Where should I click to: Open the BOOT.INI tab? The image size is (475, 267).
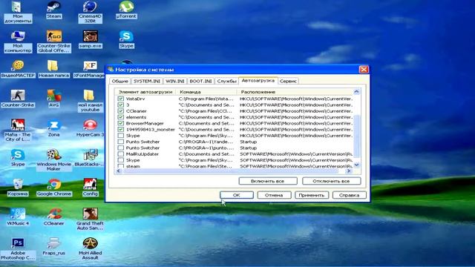(x=200, y=81)
